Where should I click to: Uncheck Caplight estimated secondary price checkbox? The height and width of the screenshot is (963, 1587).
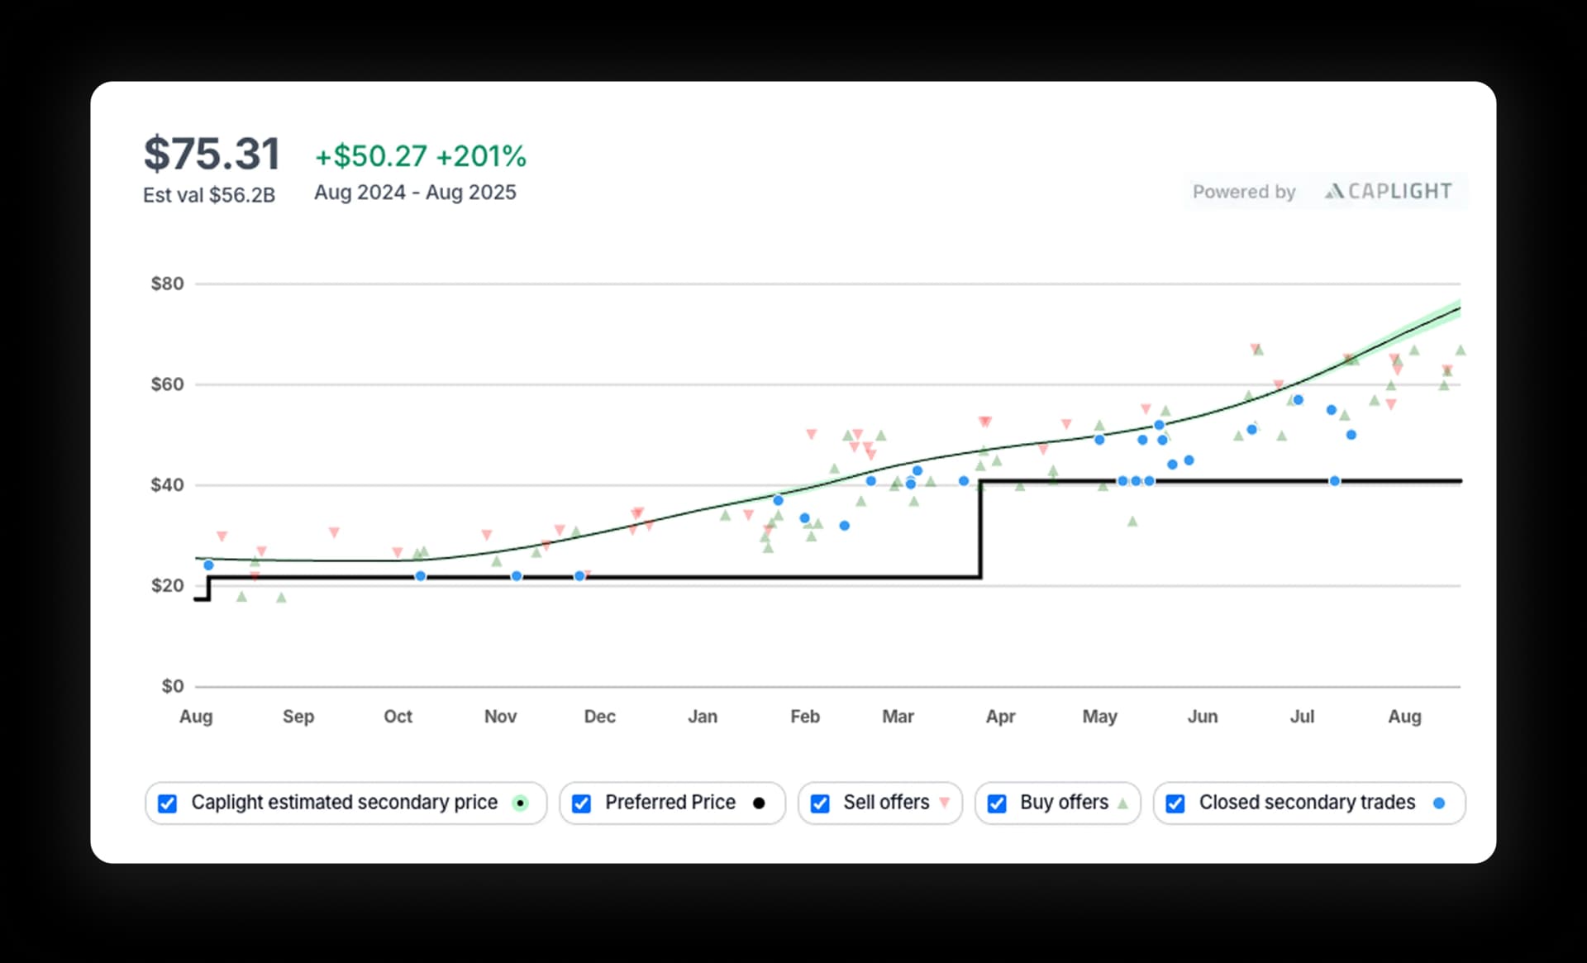click(x=167, y=803)
